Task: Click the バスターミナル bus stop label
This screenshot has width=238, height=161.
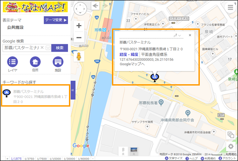Action: coord(179,19)
